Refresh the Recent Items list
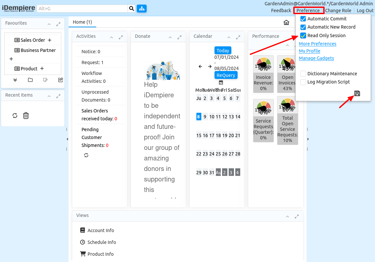Viewport: 375px width, 262px height. coord(15,116)
